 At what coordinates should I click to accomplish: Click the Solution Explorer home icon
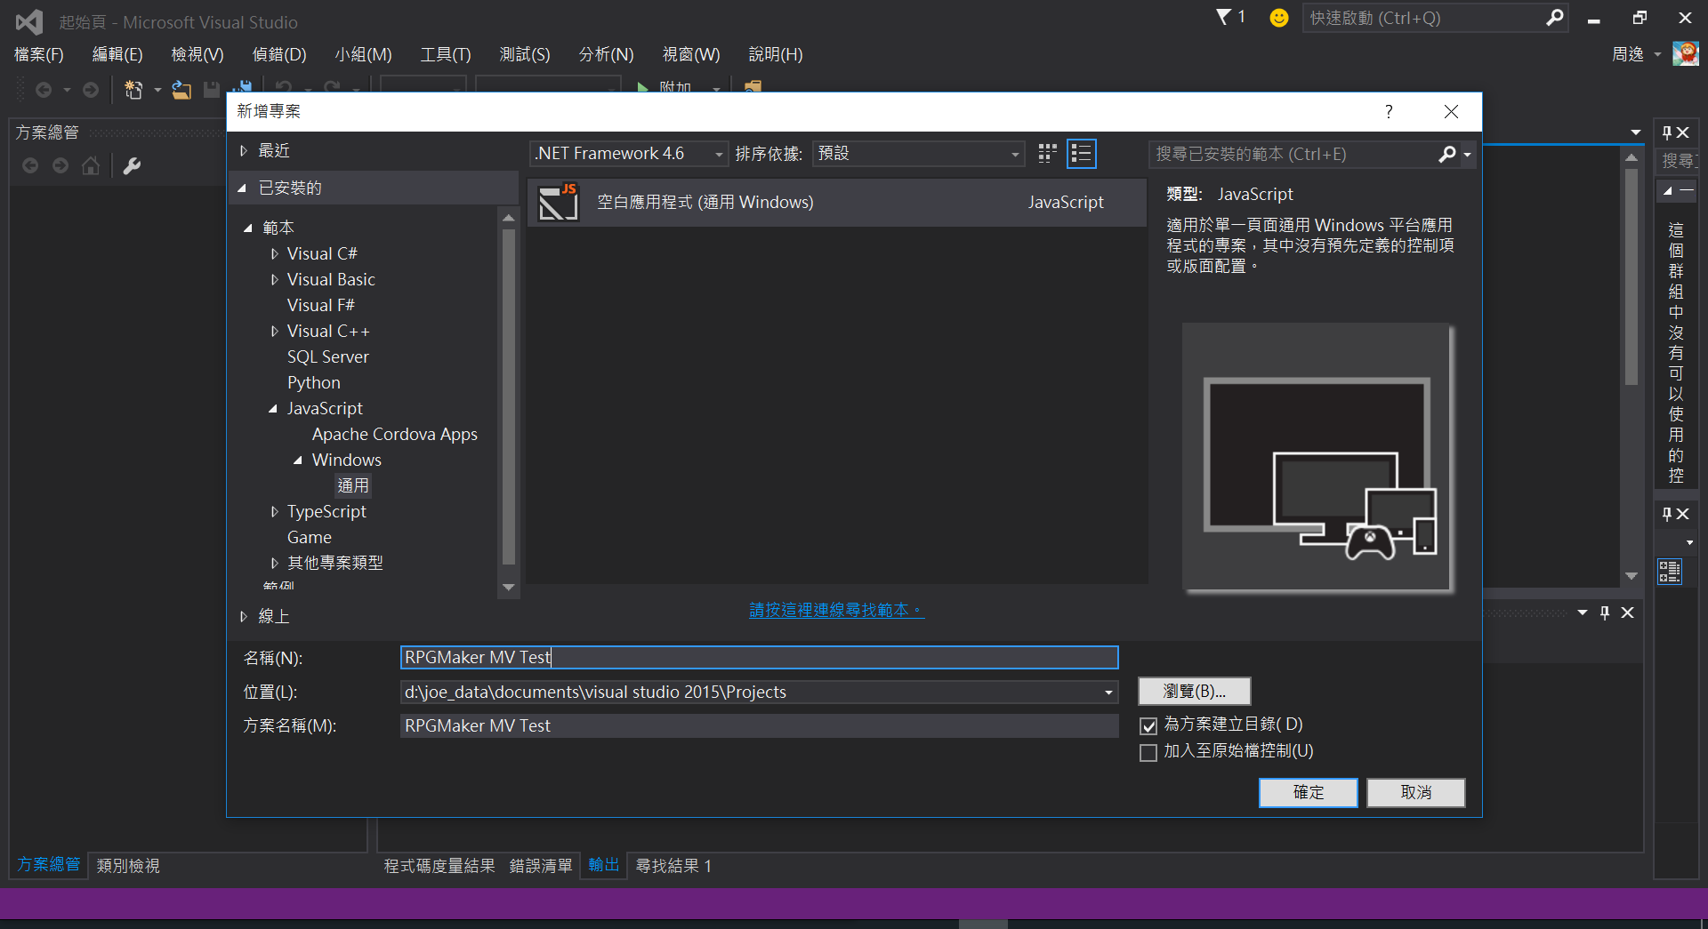coord(91,165)
